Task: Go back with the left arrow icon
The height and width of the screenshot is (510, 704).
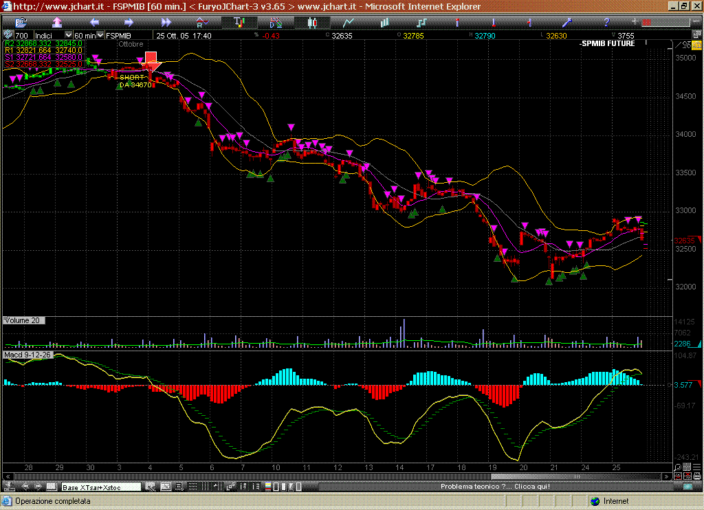Action: [94, 23]
